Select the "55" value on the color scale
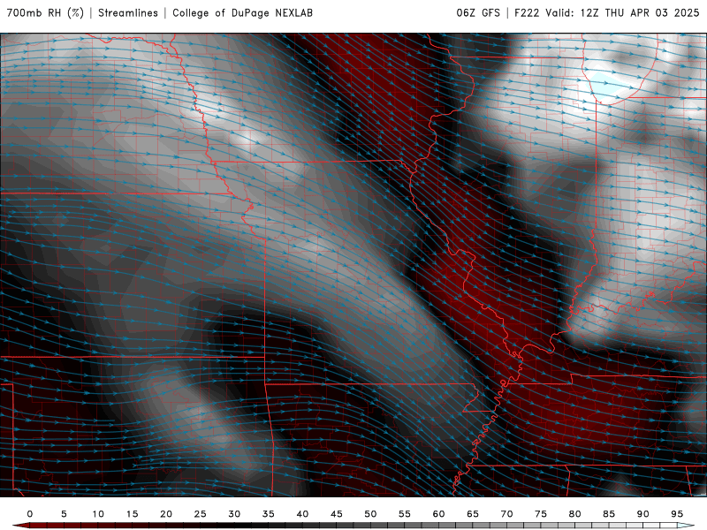Screen dimensions: 707x530 tap(405, 514)
